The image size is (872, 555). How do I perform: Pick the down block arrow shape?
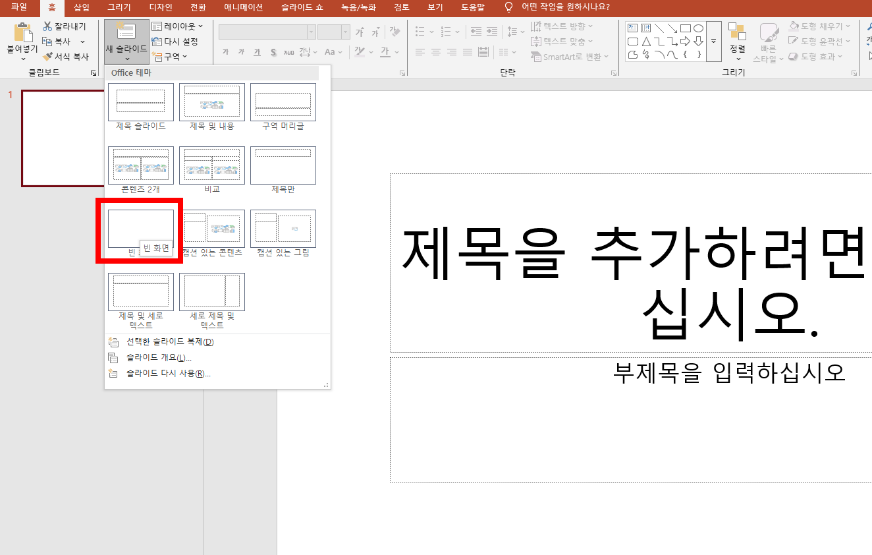coord(698,42)
